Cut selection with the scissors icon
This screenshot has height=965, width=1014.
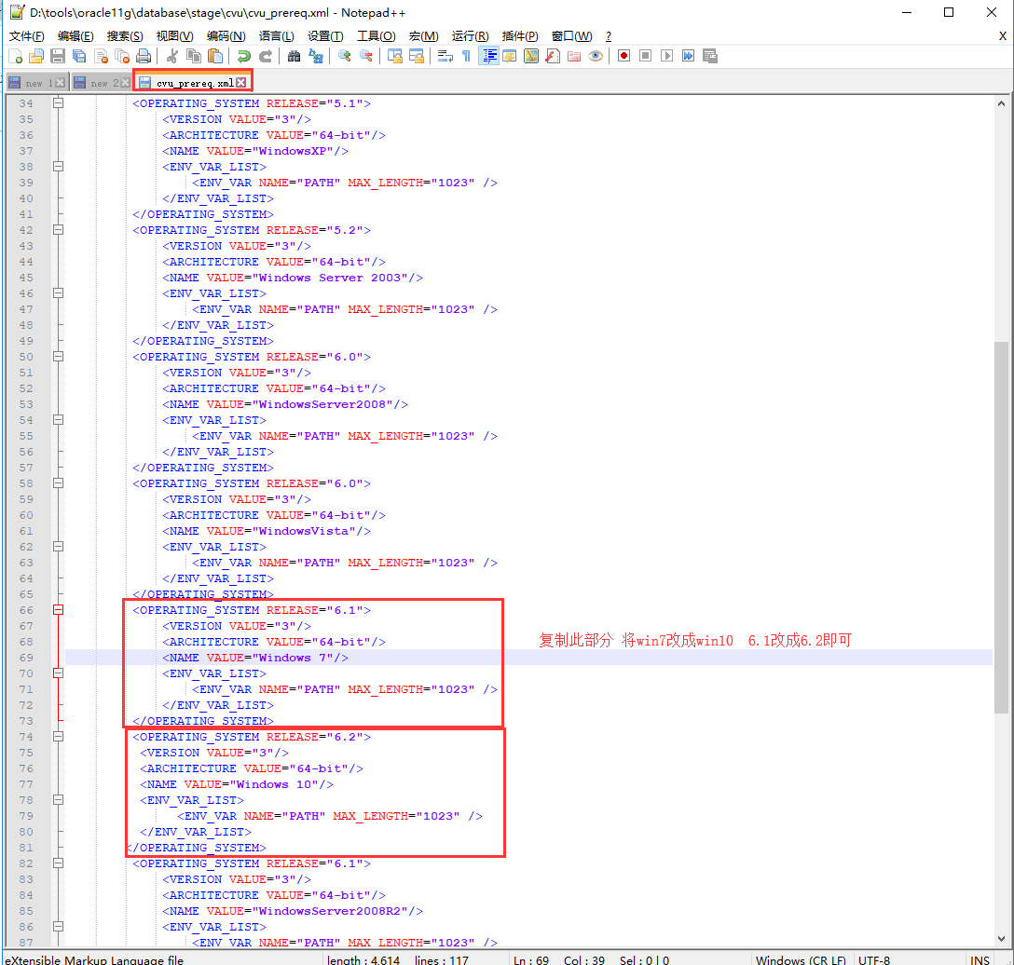tap(172, 56)
